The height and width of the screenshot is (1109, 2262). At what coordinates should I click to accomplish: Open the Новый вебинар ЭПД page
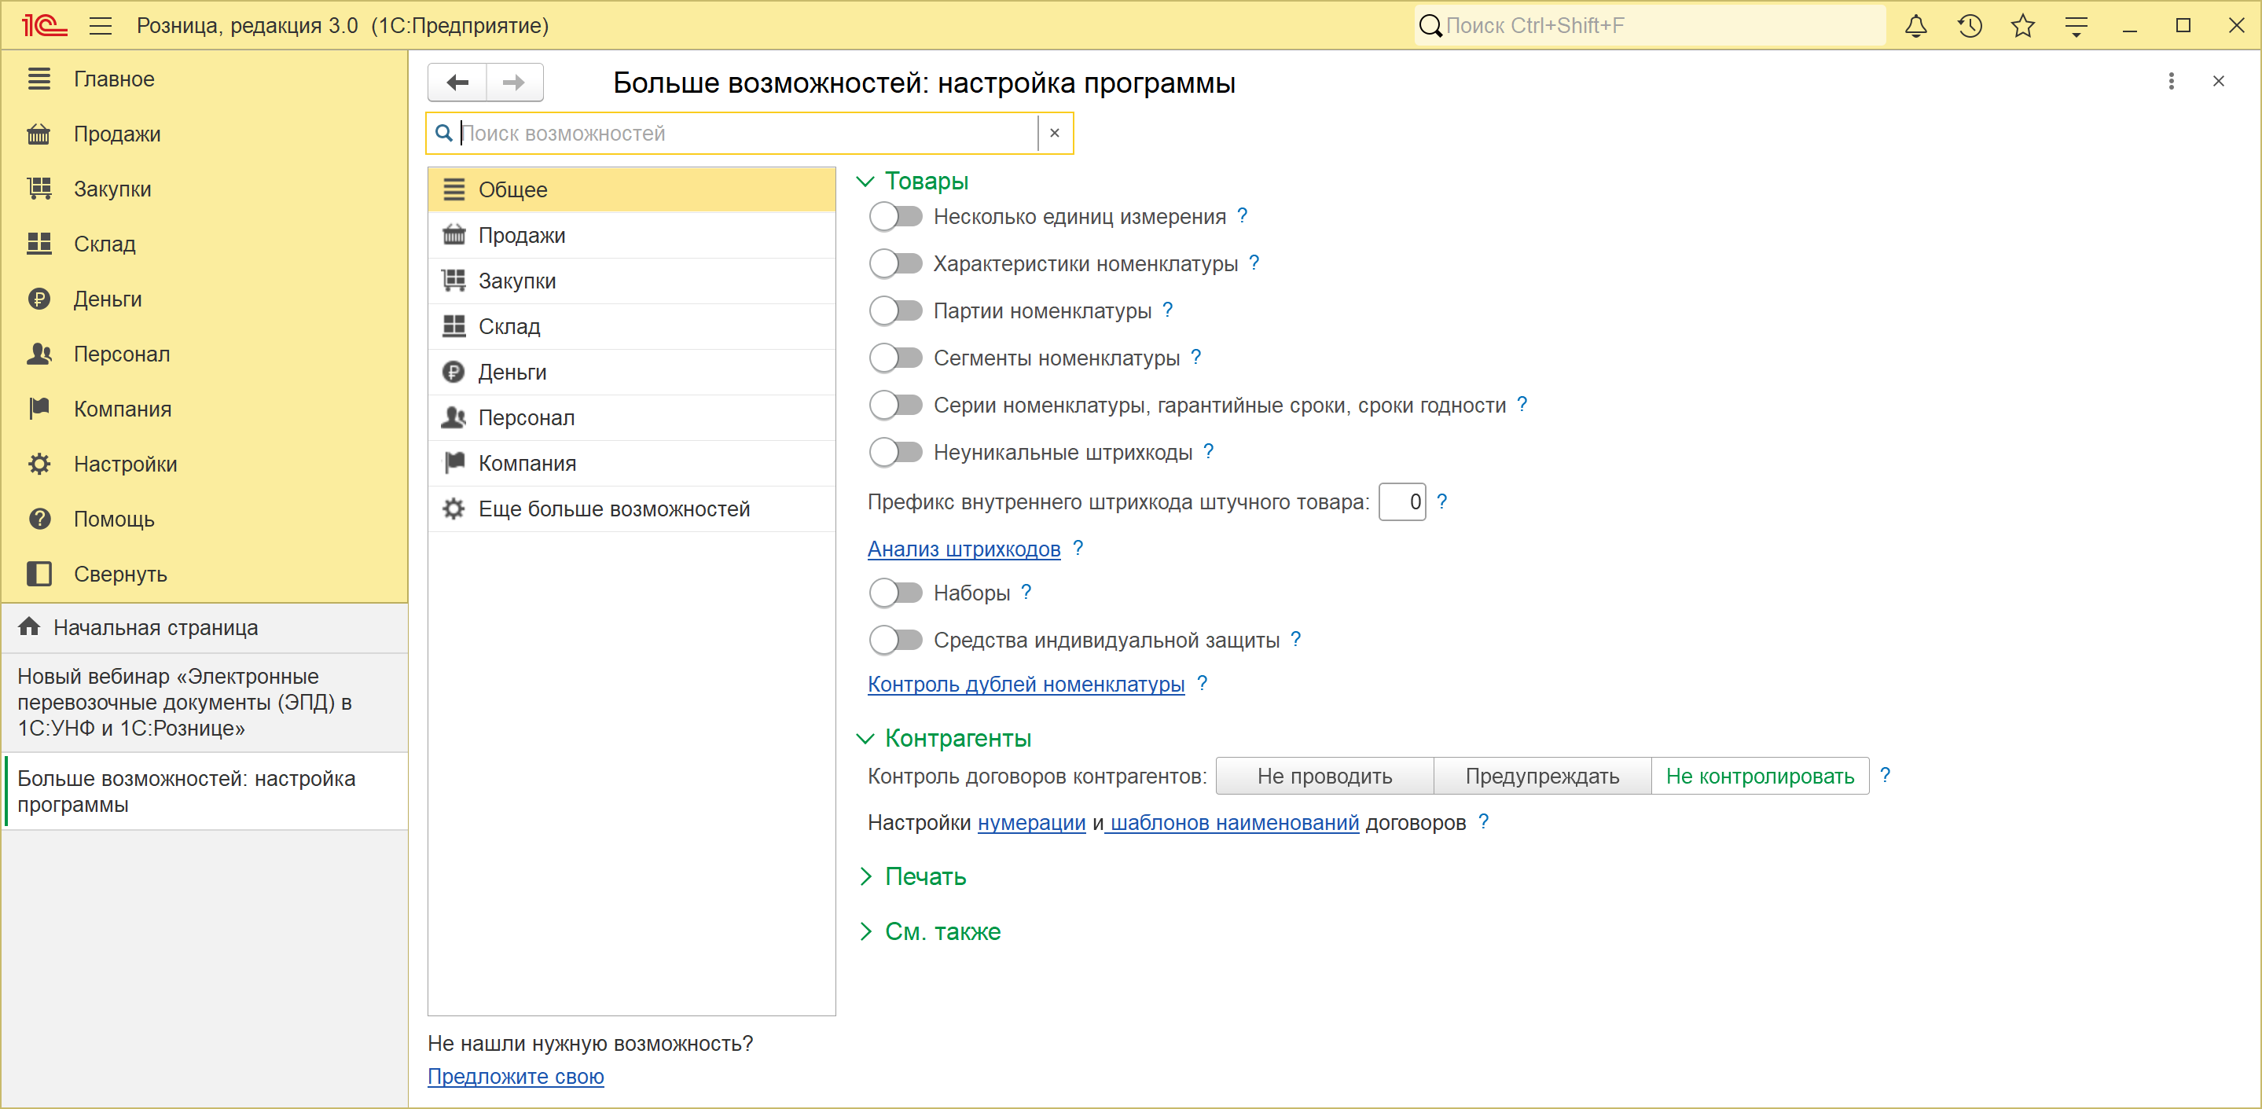[x=204, y=703]
